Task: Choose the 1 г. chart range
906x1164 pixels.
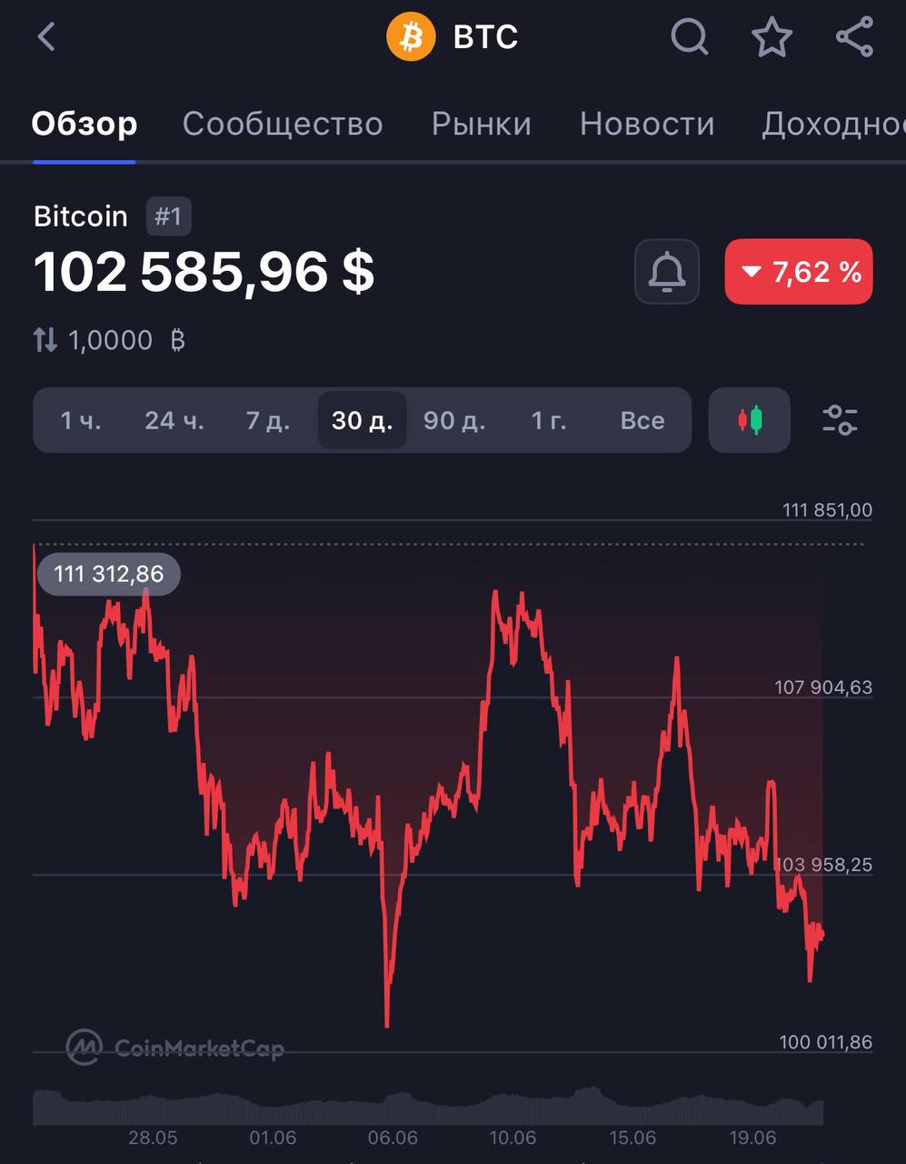Action: (x=548, y=420)
